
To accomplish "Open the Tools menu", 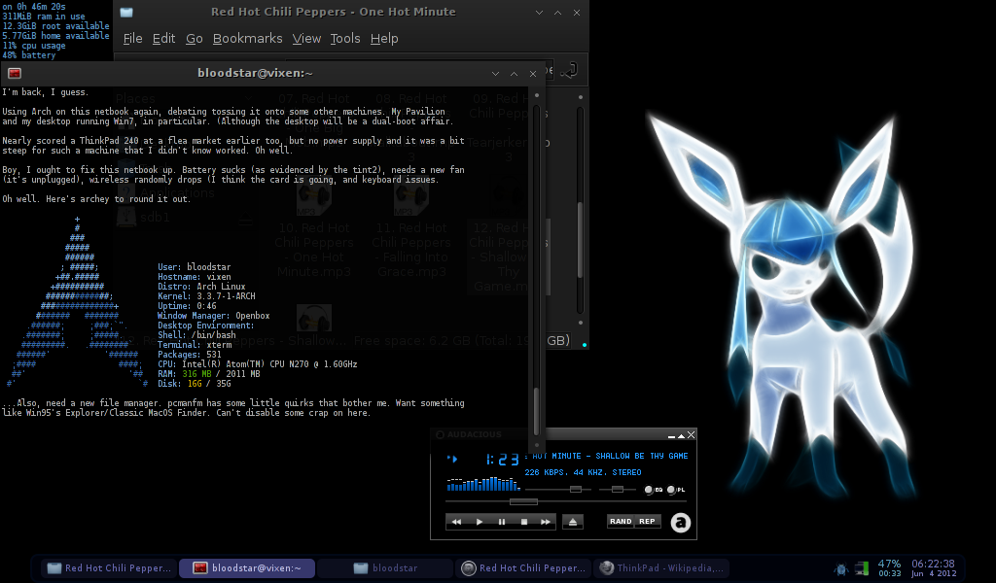I will 344,39.
